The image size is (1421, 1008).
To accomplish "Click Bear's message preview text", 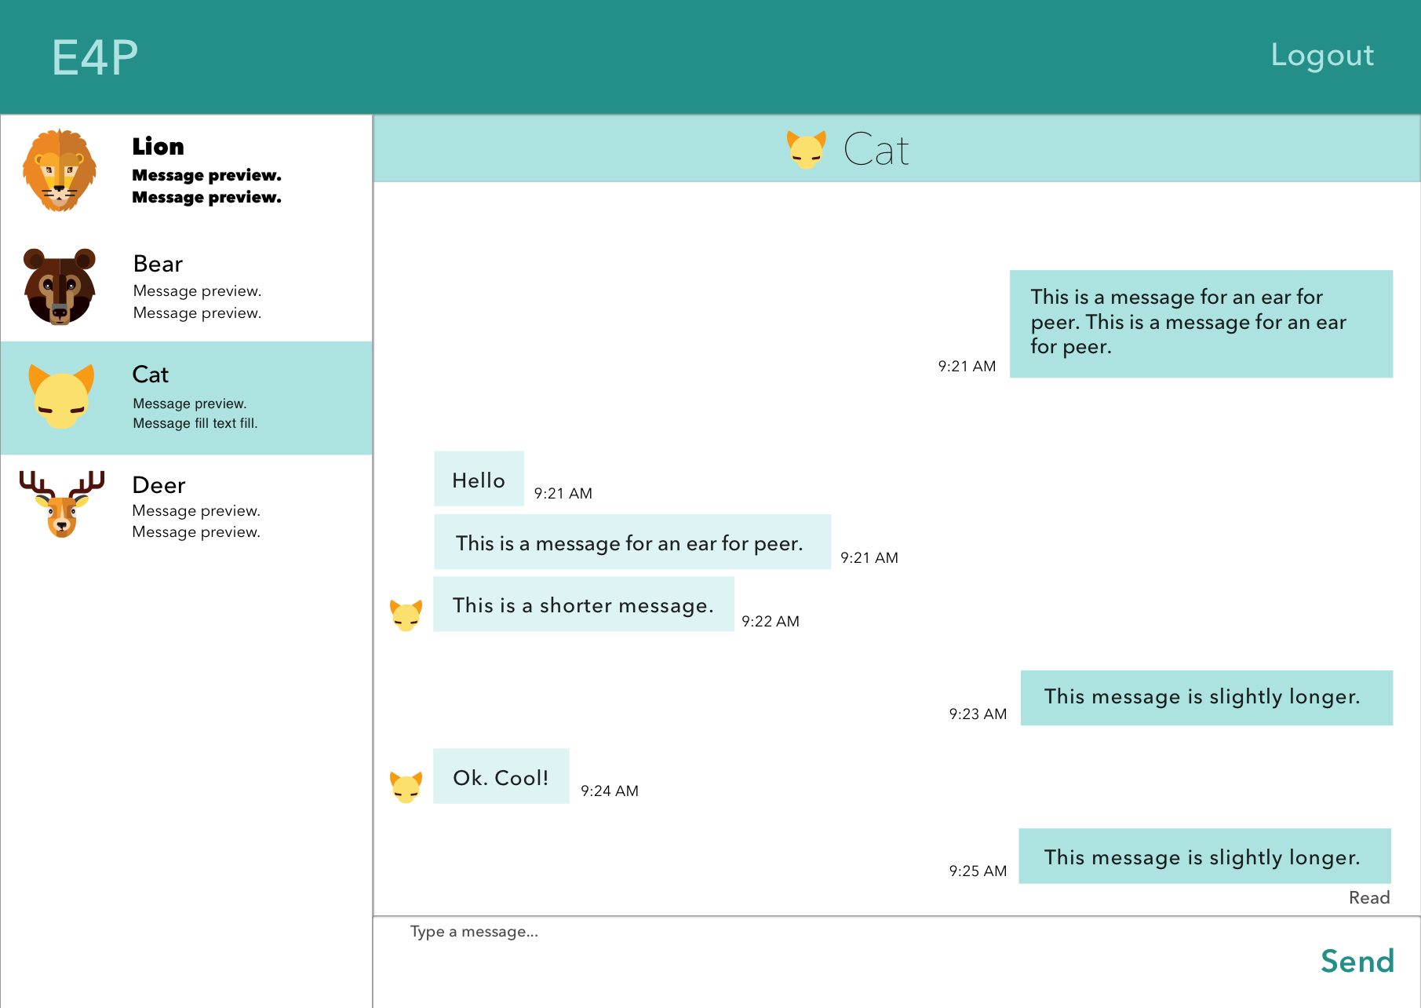I will (x=197, y=301).
